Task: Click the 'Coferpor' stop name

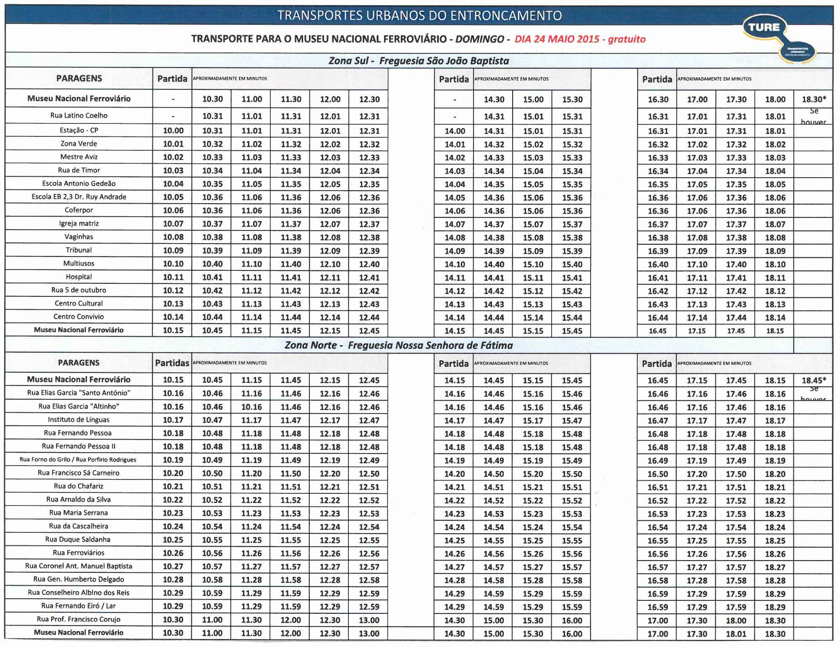Action: tap(79, 210)
